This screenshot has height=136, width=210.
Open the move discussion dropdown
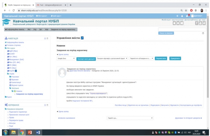pos(141,58)
